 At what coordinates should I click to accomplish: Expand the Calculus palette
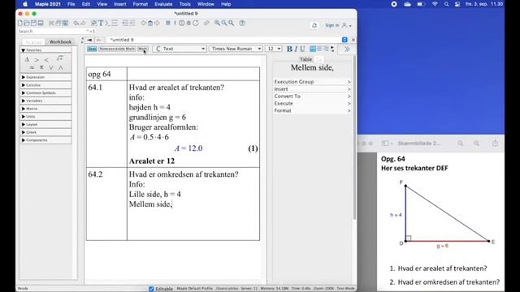click(45, 85)
